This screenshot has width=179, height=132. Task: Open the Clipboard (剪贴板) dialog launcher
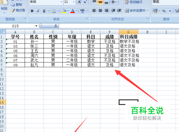pyautogui.click(x=25, y=19)
